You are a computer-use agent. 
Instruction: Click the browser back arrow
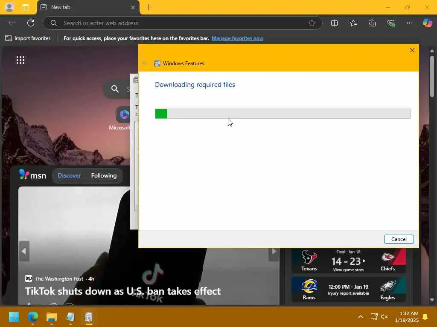click(12, 23)
